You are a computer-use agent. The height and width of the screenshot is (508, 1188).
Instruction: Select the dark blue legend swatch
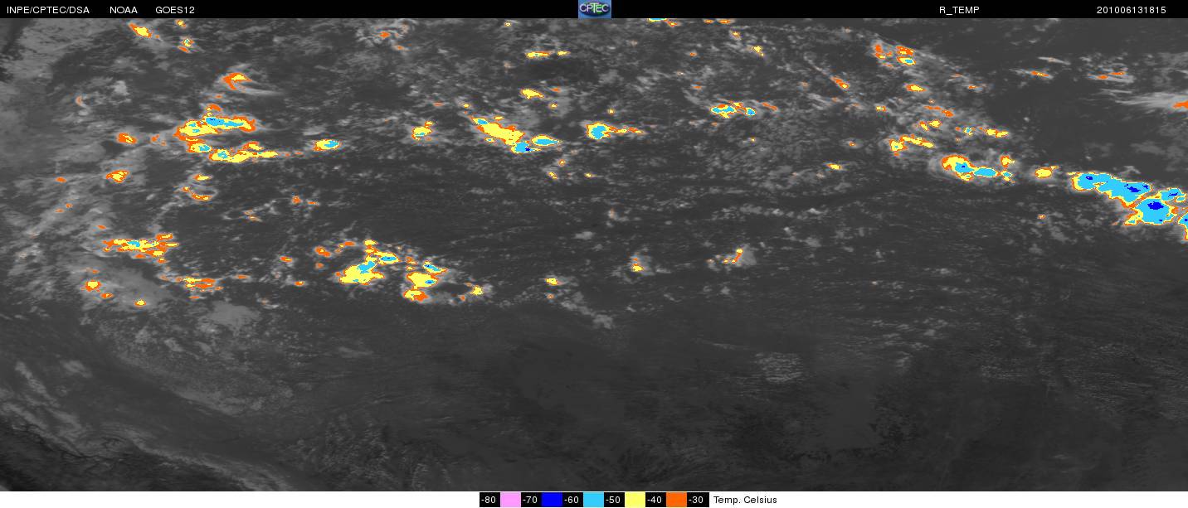[552, 500]
